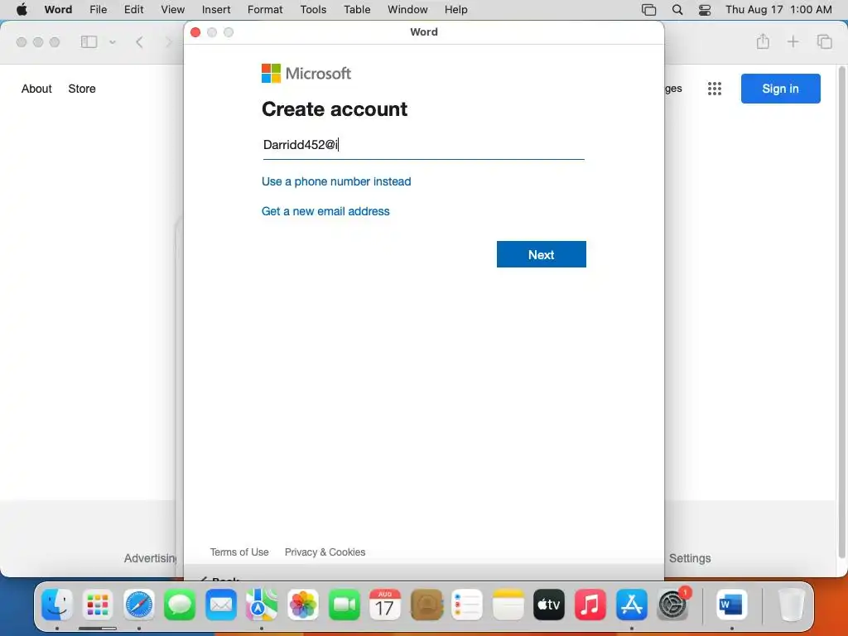Open Mail app in the dock
848x636 pixels.
click(x=220, y=605)
